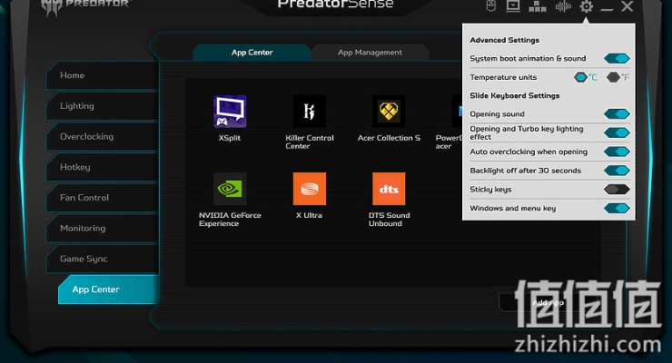Switch to the App Management tab
Screen dimensions: 672x363
click(370, 53)
